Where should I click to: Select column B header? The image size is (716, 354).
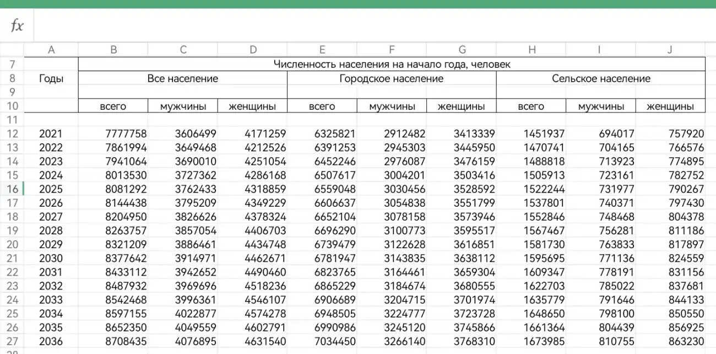[113, 50]
